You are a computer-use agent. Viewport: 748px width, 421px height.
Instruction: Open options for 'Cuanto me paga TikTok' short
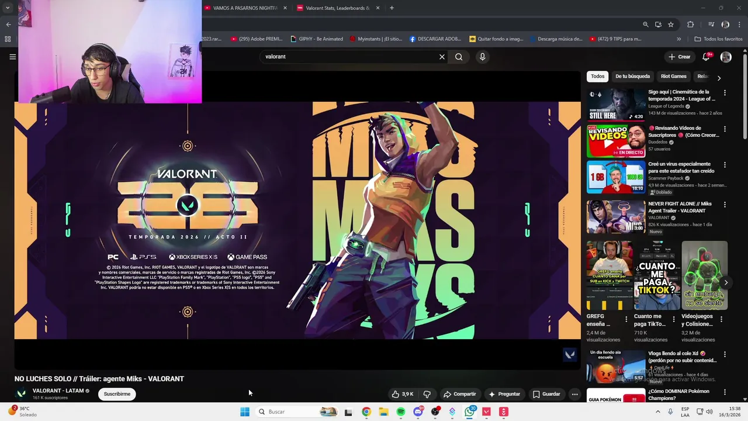(x=674, y=319)
